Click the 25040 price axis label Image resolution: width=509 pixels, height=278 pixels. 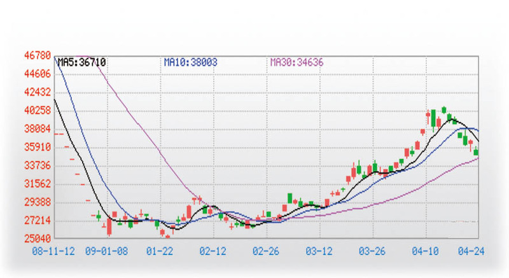tap(38, 239)
